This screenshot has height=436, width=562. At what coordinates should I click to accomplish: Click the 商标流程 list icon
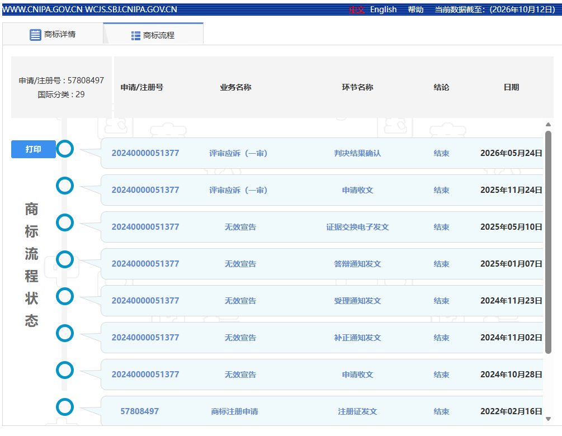coord(136,35)
